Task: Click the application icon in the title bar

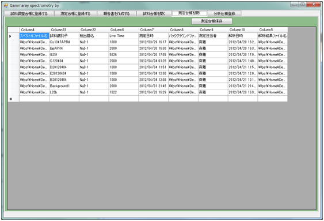Action: tap(6, 6)
